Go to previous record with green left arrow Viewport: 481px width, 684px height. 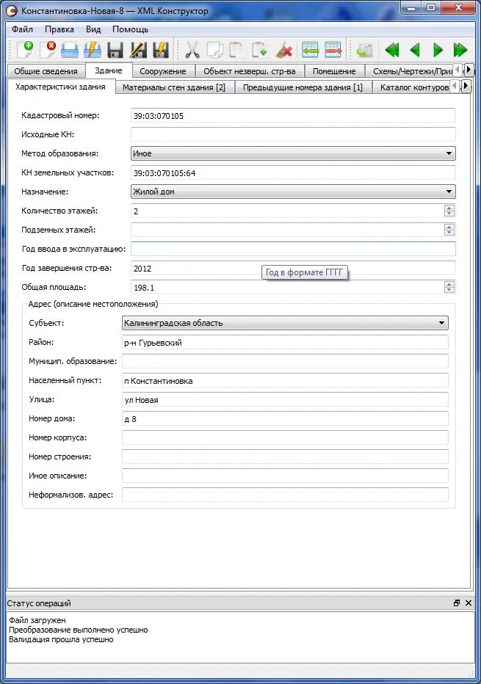415,50
